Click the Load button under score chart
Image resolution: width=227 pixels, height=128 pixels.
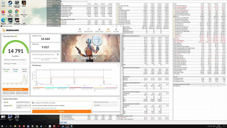9,93
